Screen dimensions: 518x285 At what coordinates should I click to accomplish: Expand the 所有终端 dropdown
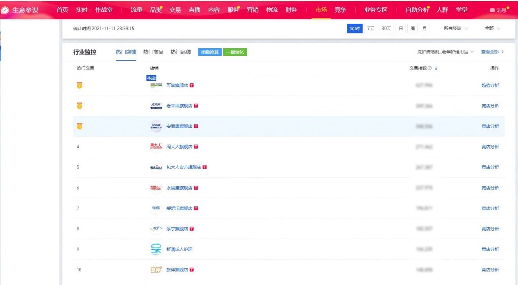click(x=456, y=29)
